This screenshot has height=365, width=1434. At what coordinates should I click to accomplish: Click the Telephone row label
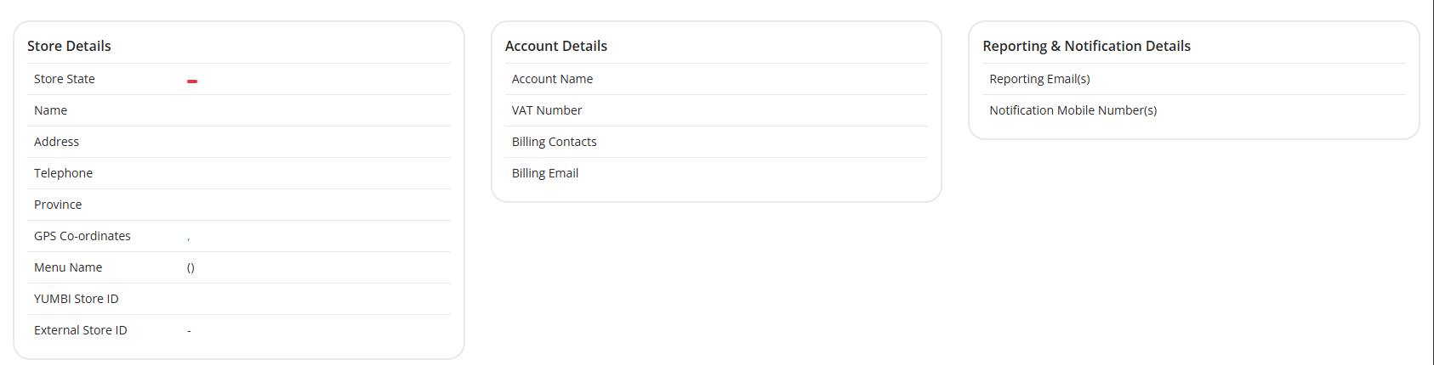[x=63, y=173]
